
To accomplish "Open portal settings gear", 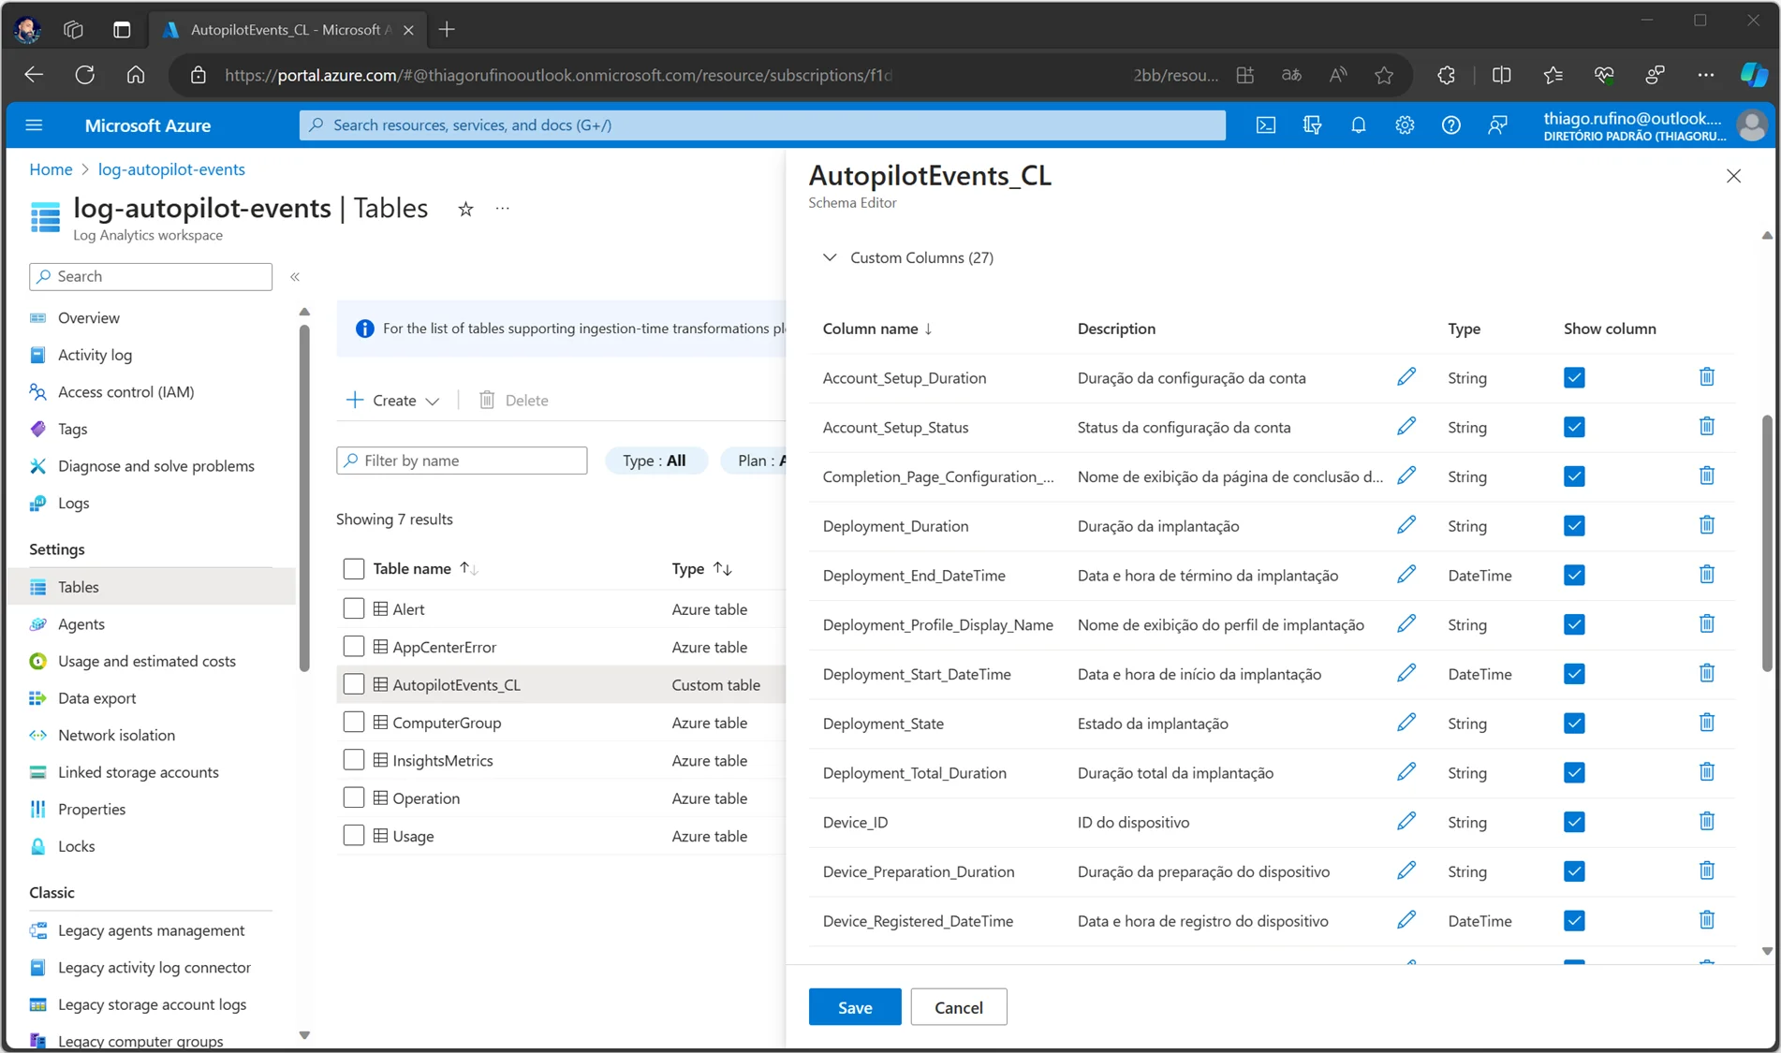I will click(x=1404, y=124).
